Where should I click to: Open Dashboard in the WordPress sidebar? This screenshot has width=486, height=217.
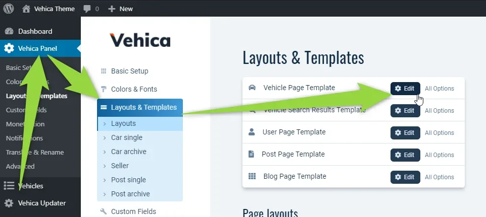coord(40,31)
